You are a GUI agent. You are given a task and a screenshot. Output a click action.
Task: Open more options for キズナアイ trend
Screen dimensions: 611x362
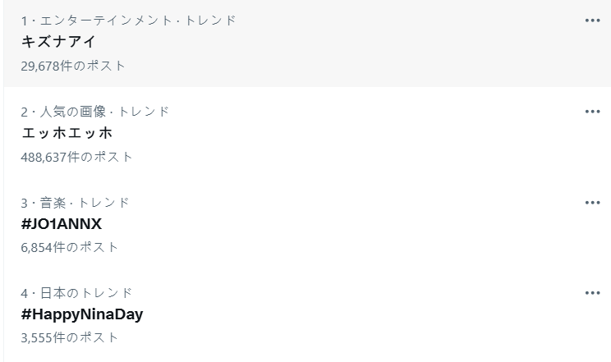point(593,21)
